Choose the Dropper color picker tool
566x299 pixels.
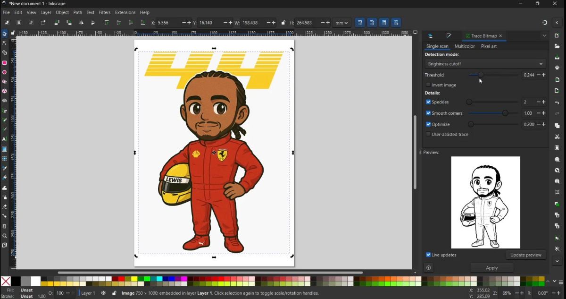pyautogui.click(x=5, y=168)
